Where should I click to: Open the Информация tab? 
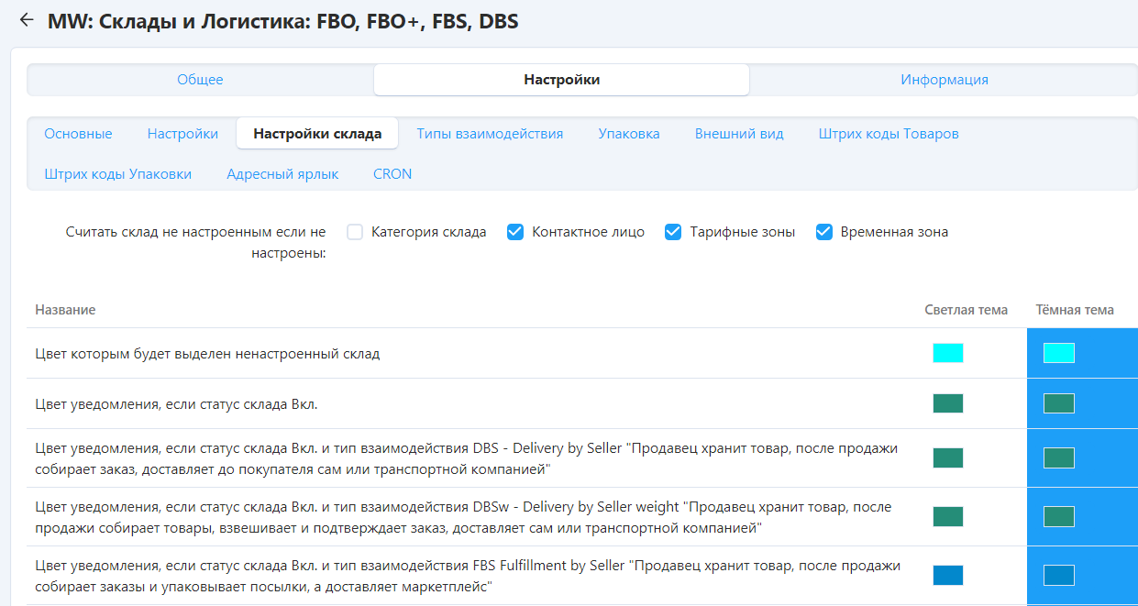click(944, 80)
